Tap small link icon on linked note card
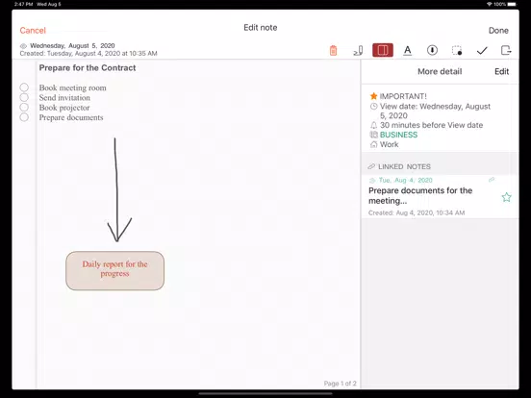Image resolution: width=531 pixels, height=398 pixels. (492, 180)
